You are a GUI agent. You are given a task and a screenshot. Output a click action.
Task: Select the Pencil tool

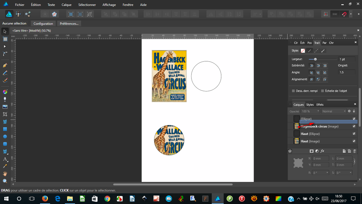point(5,73)
